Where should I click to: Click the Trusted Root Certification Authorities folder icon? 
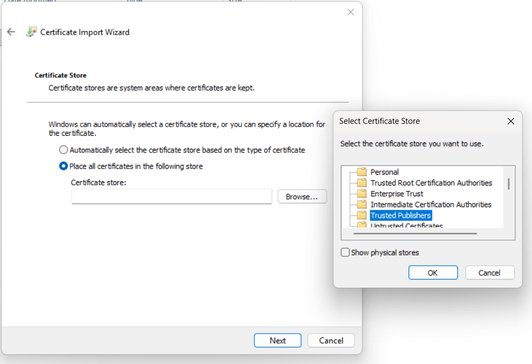click(x=362, y=183)
